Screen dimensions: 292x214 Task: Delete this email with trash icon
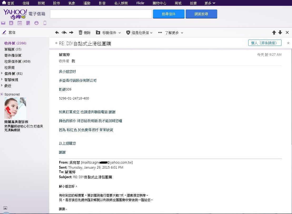(81, 33)
